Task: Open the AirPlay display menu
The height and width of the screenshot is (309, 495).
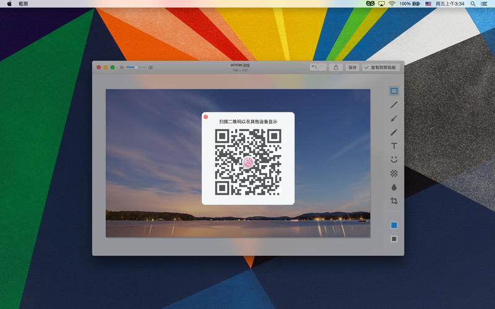Action: (x=381, y=4)
